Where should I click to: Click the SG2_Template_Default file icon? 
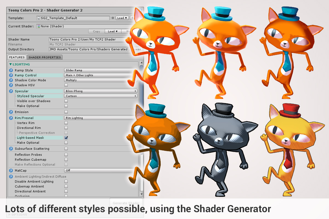tap(39, 18)
